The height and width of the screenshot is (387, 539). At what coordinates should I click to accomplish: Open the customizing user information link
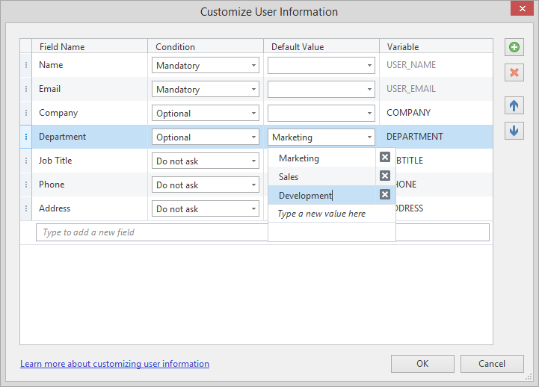pos(114,364)
